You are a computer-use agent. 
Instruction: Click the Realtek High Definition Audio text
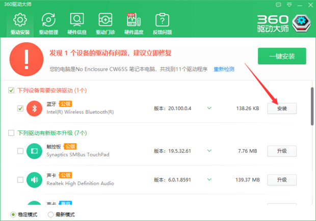pyautogui.click(x=81, y=183)
